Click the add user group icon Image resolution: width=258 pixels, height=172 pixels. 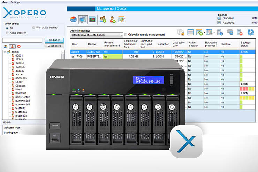click(103, 20)
